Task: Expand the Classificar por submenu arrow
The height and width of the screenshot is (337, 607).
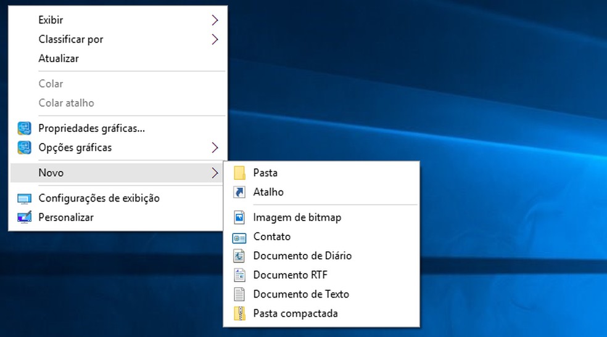Action: pos(215,39)
